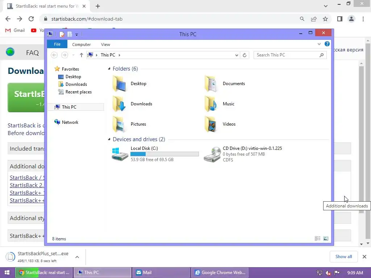This screenshot has width=371, height=278.
Task: Click Chrome's share page icon
Action: [x=314, y=19]
